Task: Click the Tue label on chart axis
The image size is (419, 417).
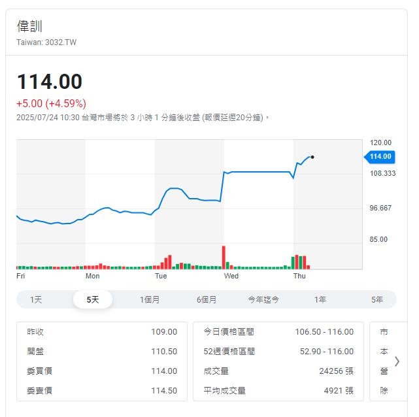Action: pyautogui.click(x=161, y=276)
